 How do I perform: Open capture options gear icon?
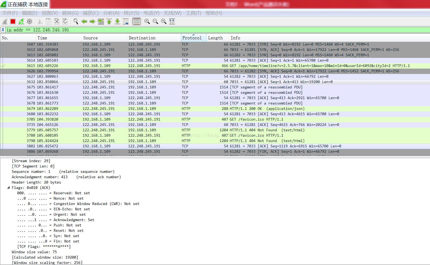click(x=30, y=21)
